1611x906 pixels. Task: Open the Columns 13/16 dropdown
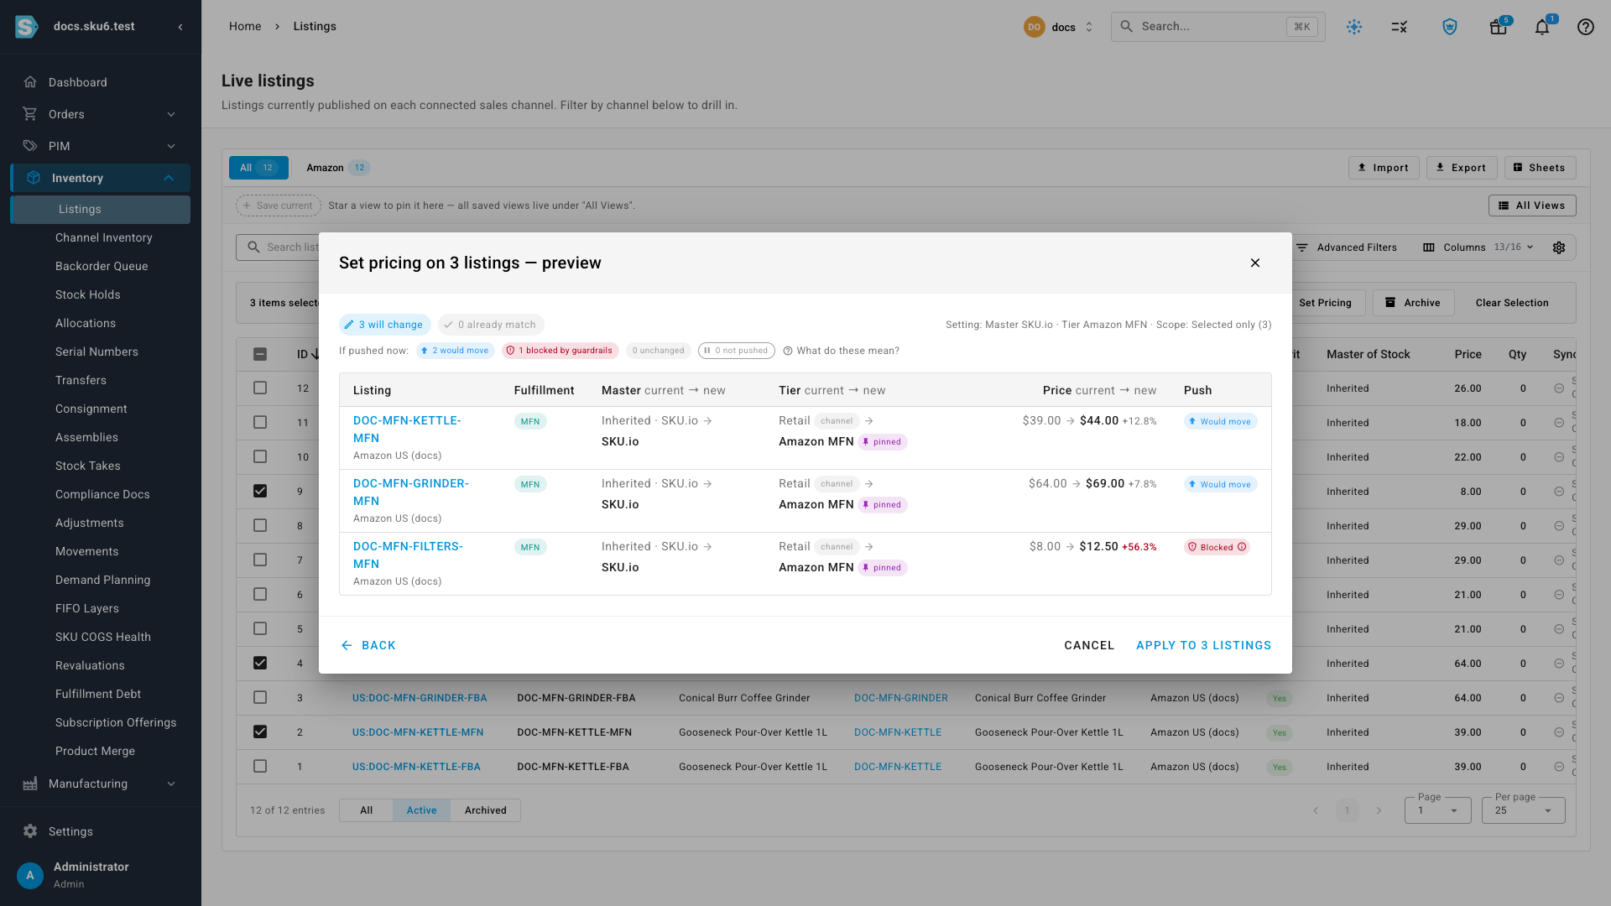click(1478, 247)
